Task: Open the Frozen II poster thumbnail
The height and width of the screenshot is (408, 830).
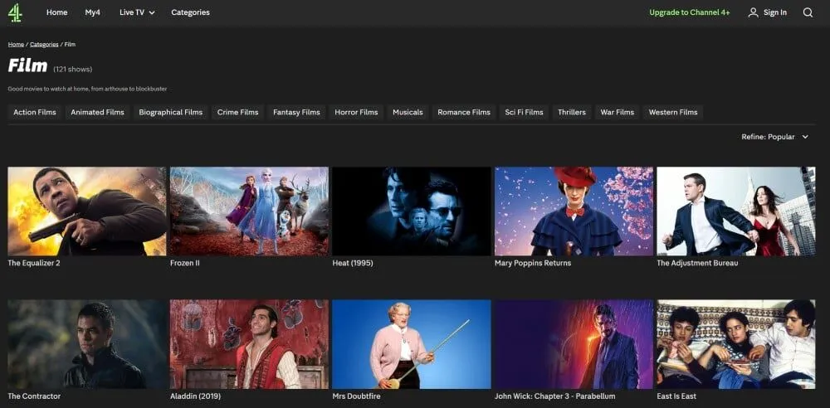Action: (249, 211)
